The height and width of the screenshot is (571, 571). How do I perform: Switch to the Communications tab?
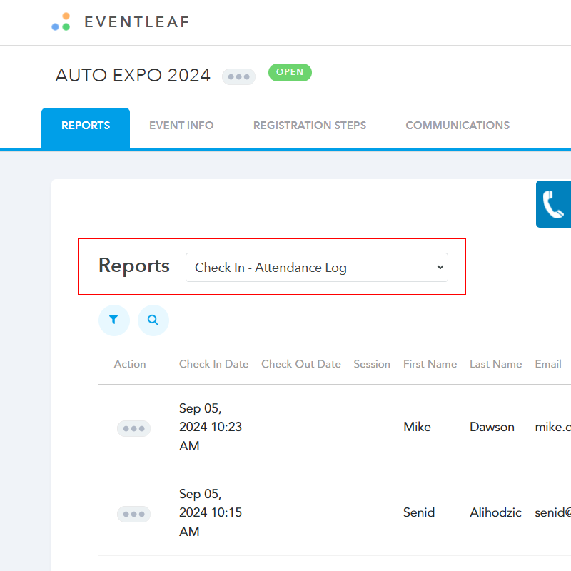pos(458,125)
